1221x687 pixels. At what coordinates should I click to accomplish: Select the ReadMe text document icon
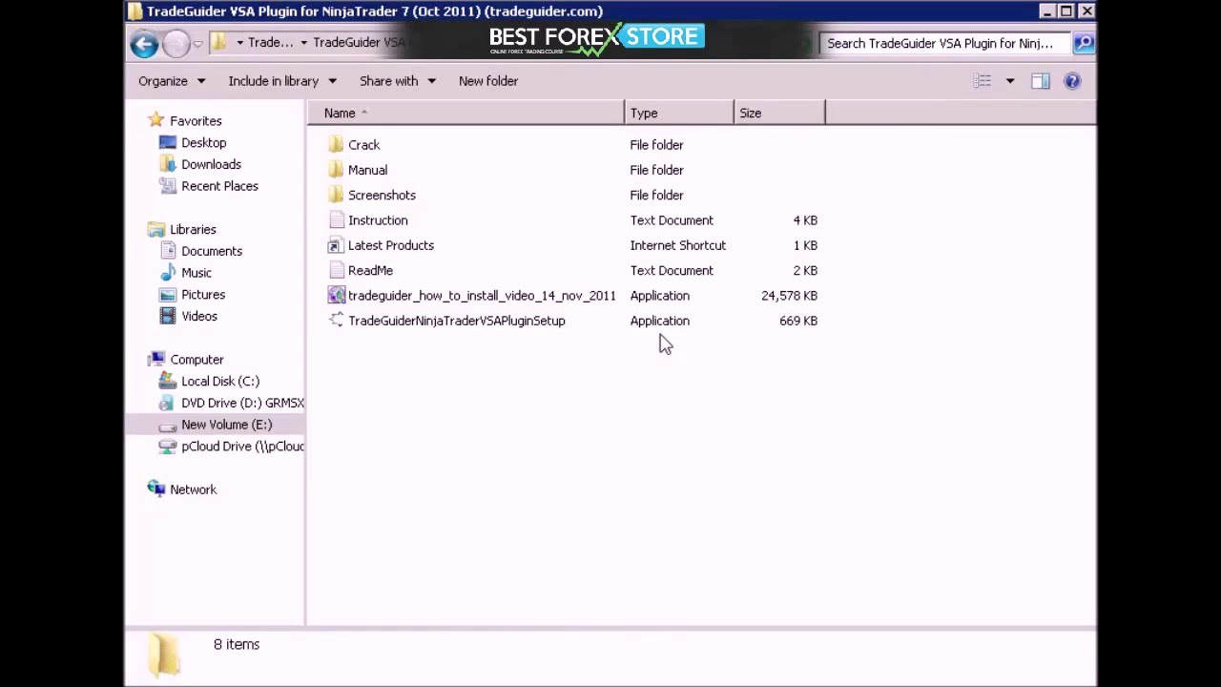[336, 270]
